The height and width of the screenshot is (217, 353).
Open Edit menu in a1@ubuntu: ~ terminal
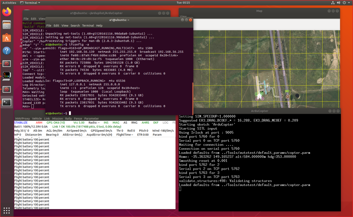click(56, 26)
